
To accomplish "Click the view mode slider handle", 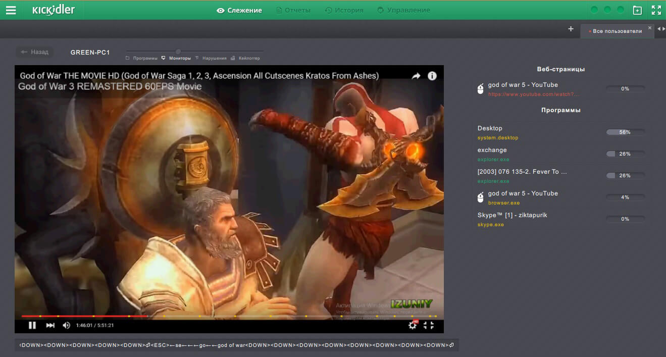I will pyautogui.click(x=178, y=51).
